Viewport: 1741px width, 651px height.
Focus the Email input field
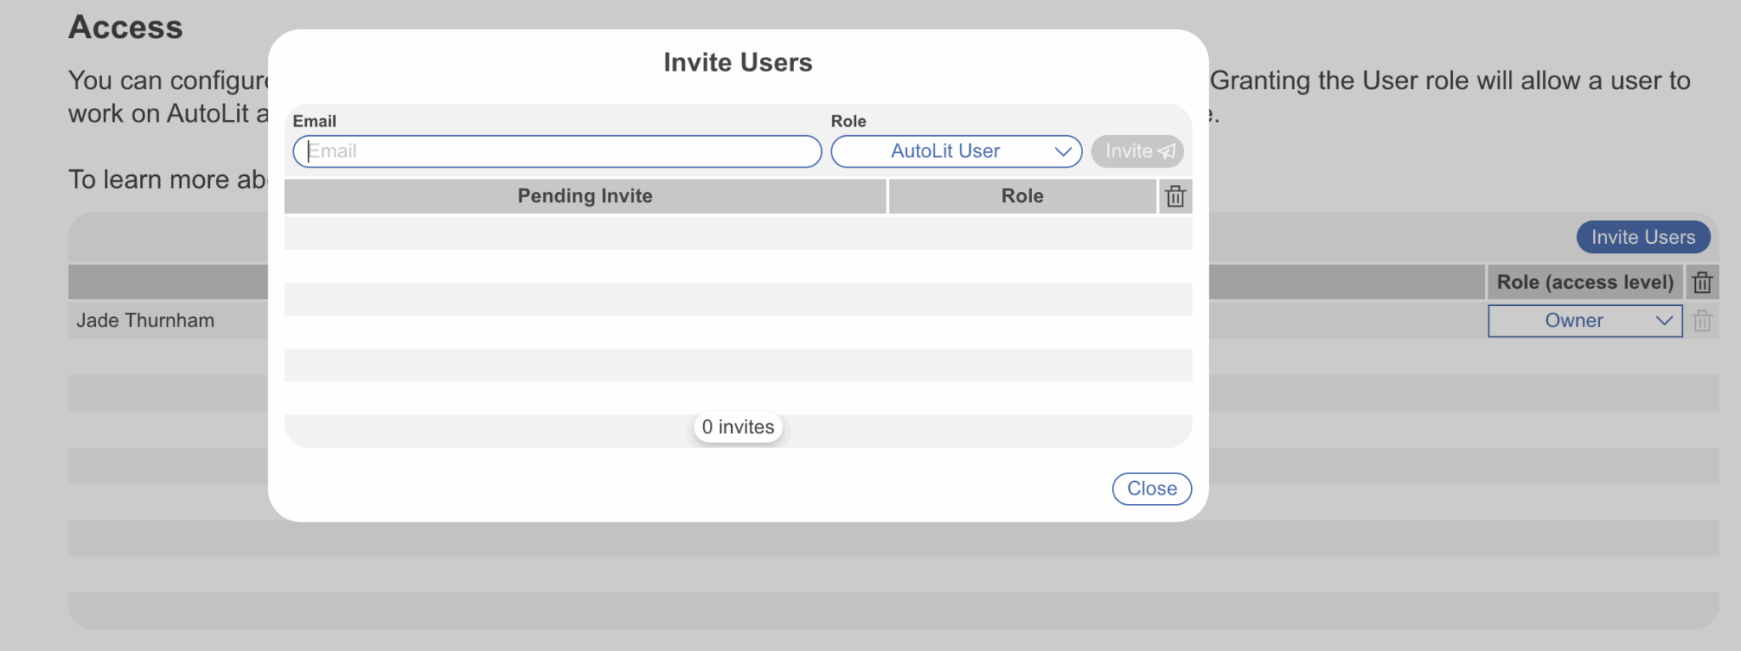[557, 151]
